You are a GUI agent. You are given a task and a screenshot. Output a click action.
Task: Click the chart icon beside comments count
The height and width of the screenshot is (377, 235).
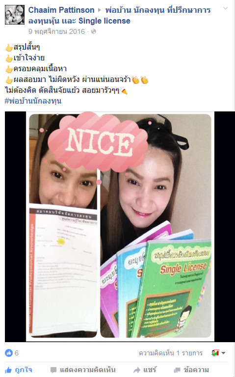pos(215,353)
